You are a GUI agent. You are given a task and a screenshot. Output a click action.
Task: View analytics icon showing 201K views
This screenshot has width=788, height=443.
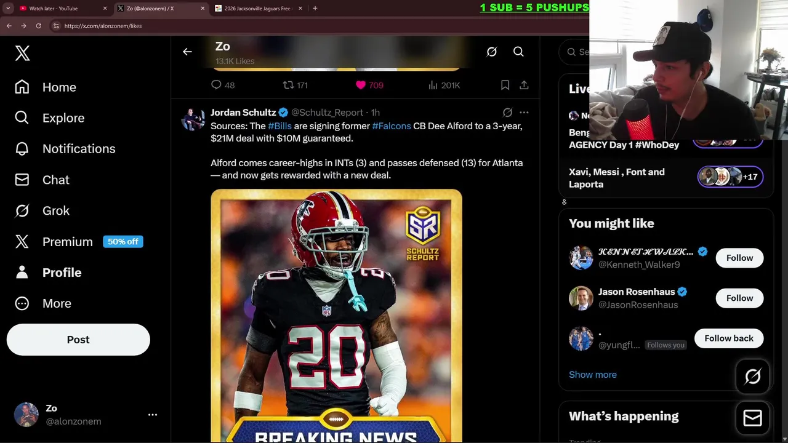(x=433, y=85)
